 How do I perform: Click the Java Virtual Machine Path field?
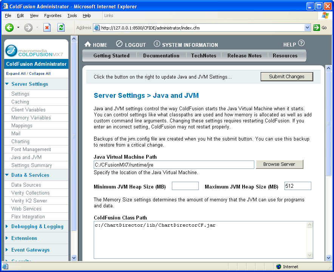point(174,165)
